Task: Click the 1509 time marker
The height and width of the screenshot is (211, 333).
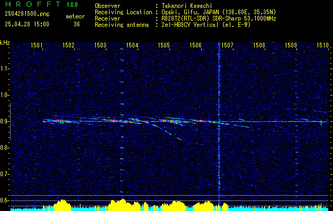Action: click(291, 45)
